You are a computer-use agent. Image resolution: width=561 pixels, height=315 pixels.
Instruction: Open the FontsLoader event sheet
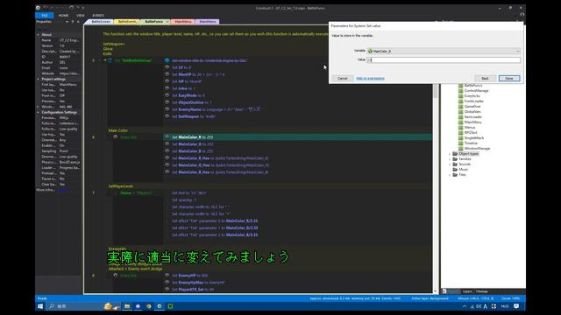point(473,101)
